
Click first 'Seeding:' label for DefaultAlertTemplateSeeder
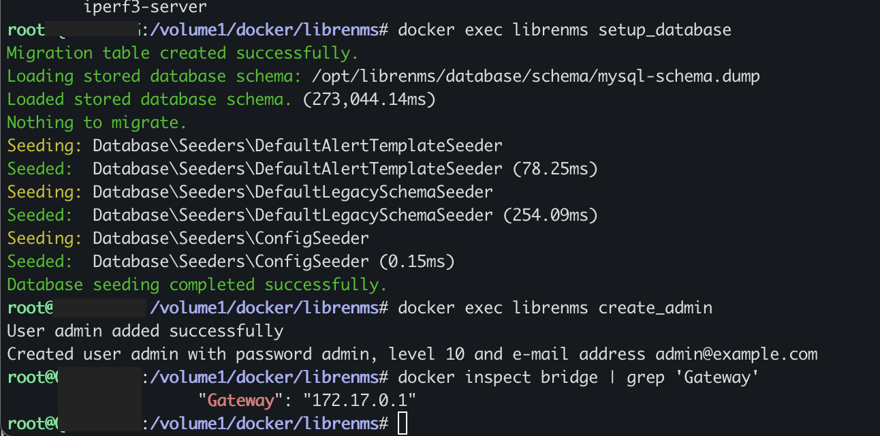coord(45,146)
